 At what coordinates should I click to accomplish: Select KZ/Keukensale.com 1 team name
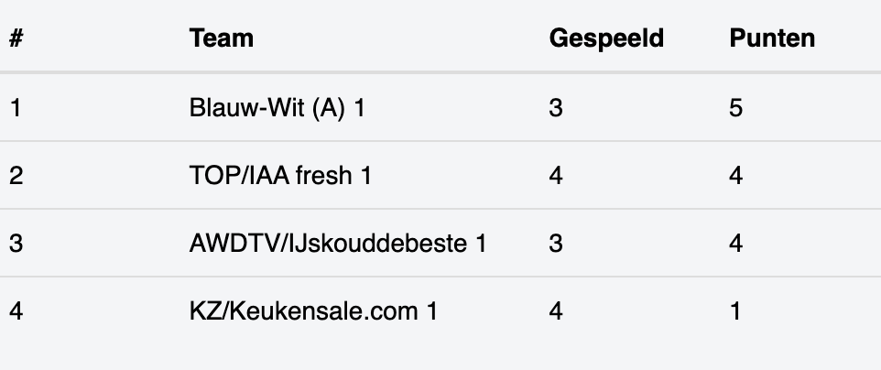313,311
